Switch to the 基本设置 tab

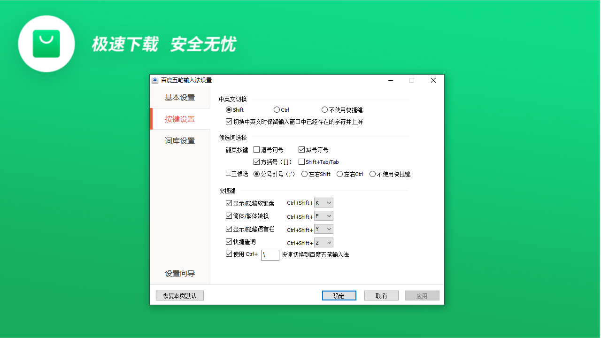[x=179, y=97]
